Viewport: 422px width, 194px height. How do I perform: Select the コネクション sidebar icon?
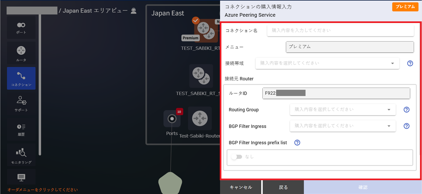point(21,78)
